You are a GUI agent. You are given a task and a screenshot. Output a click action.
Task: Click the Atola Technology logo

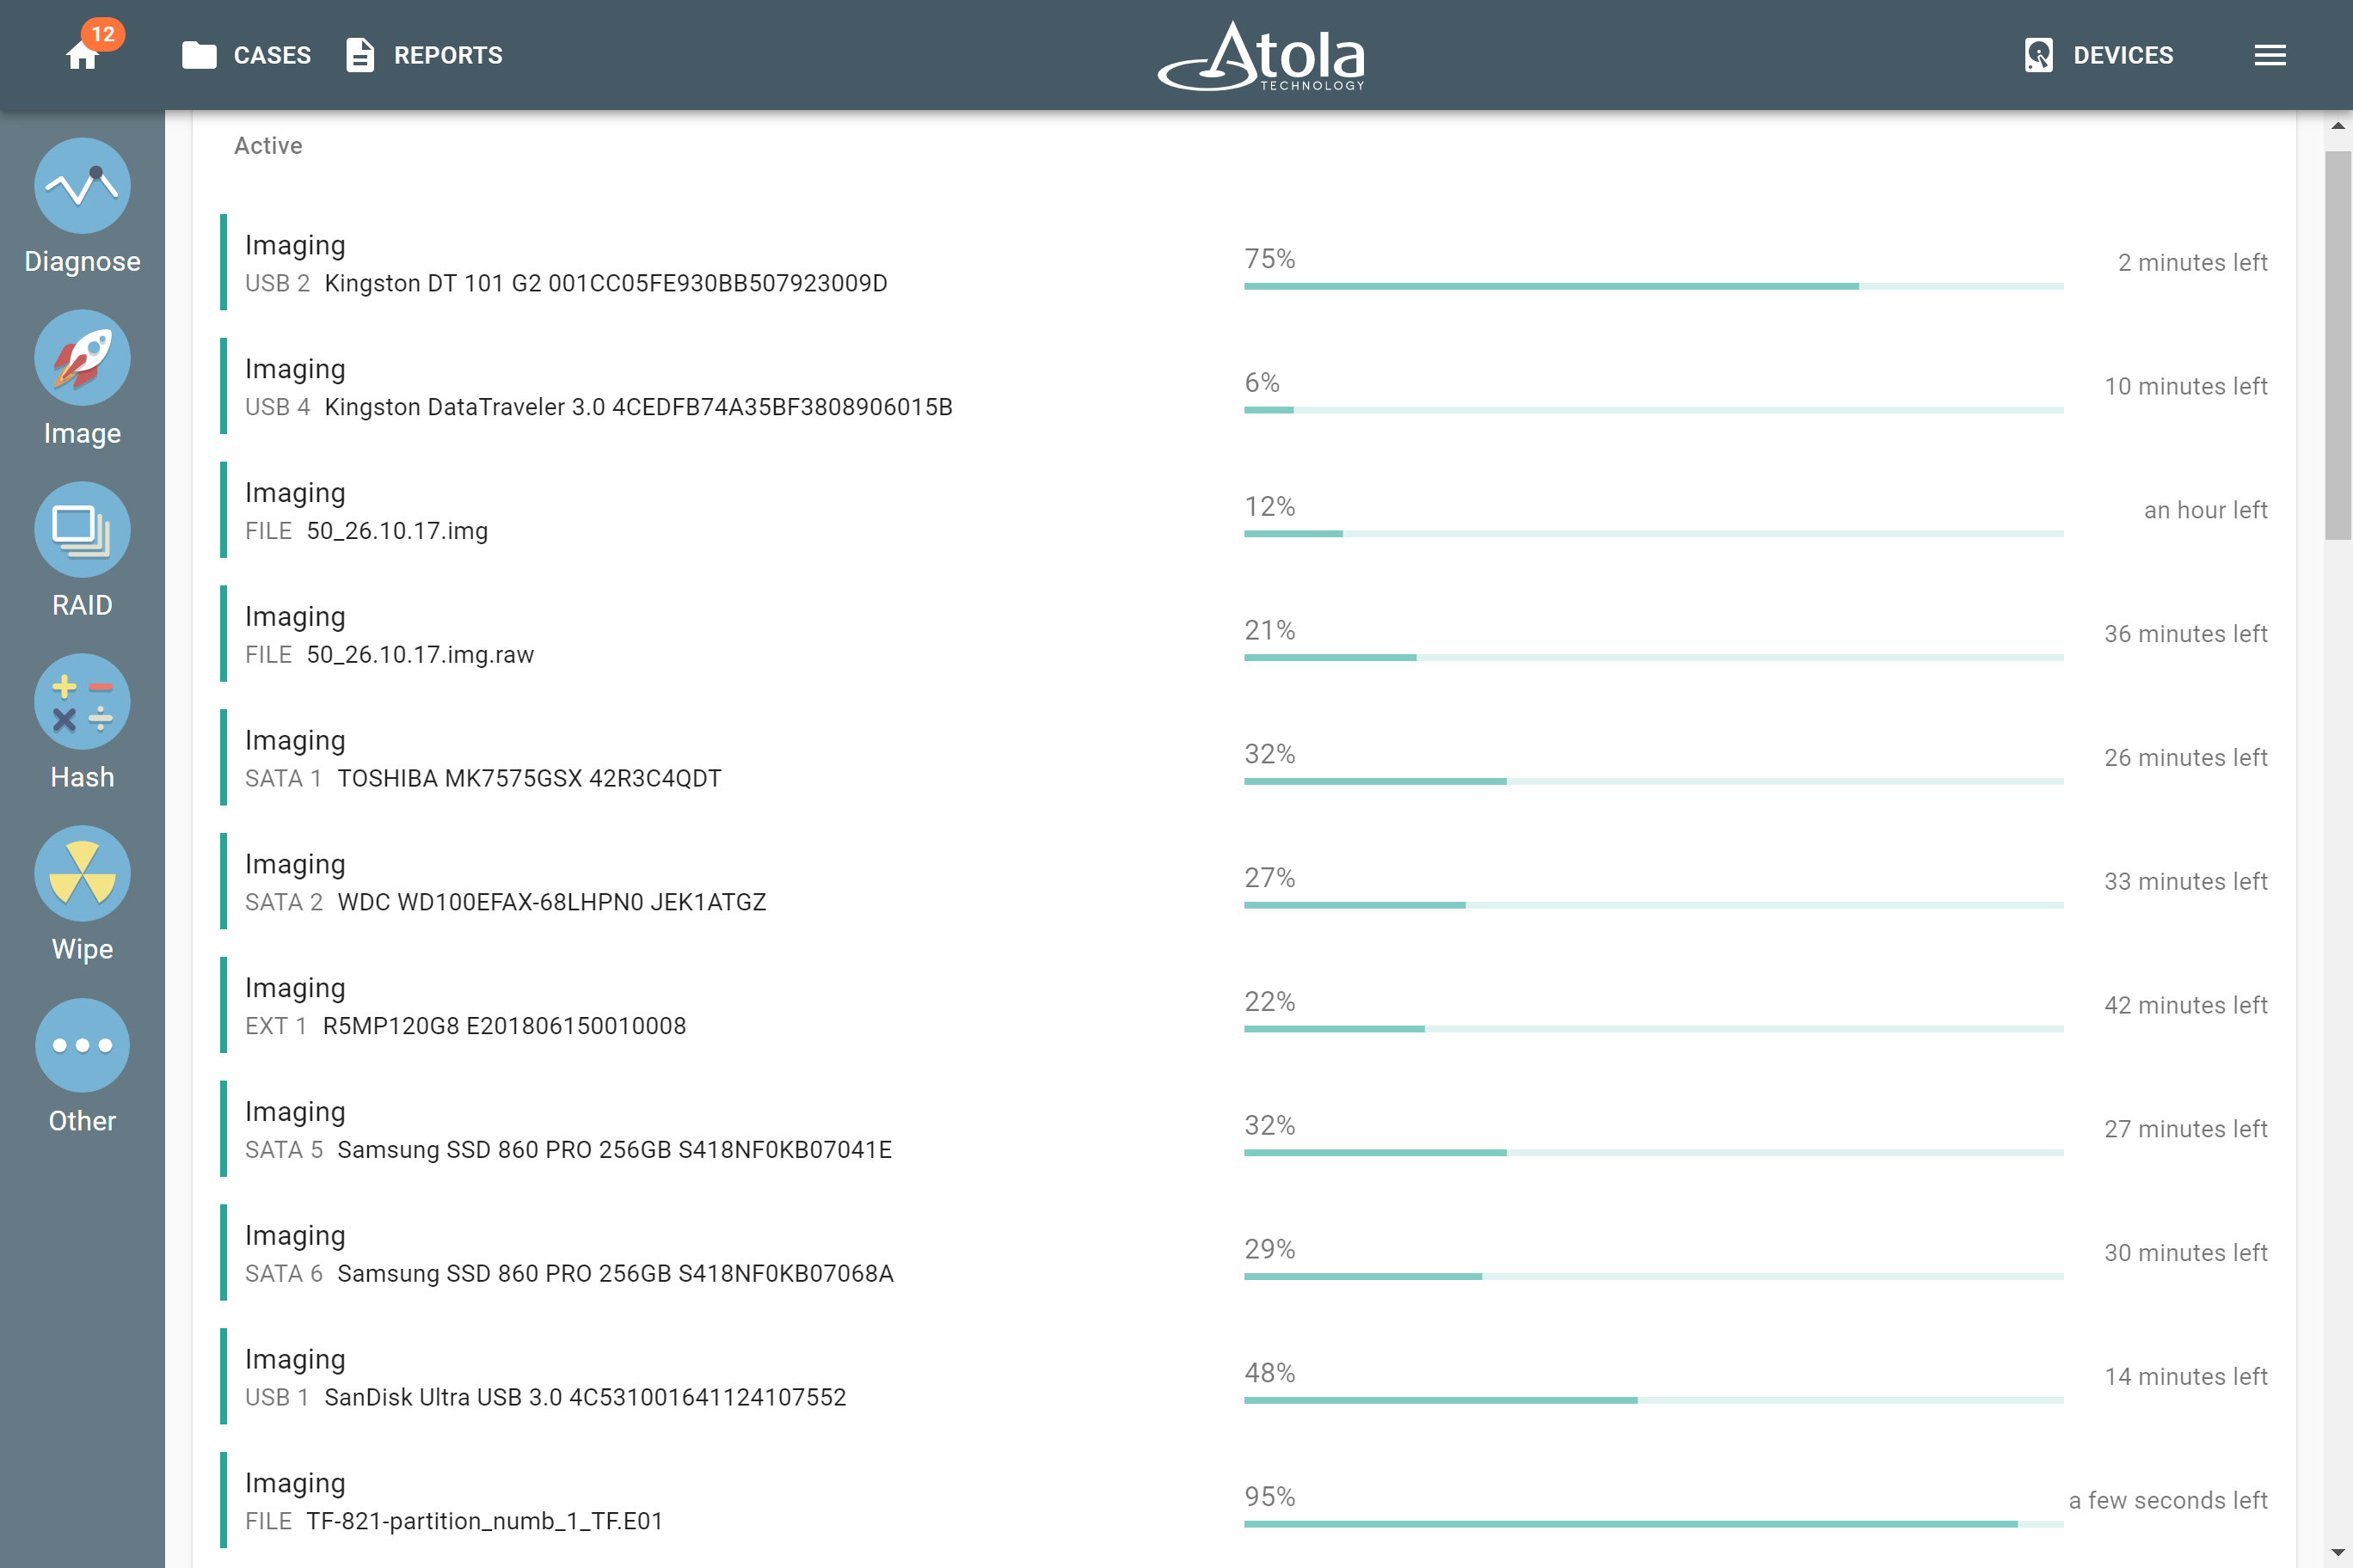(1262, 56)
